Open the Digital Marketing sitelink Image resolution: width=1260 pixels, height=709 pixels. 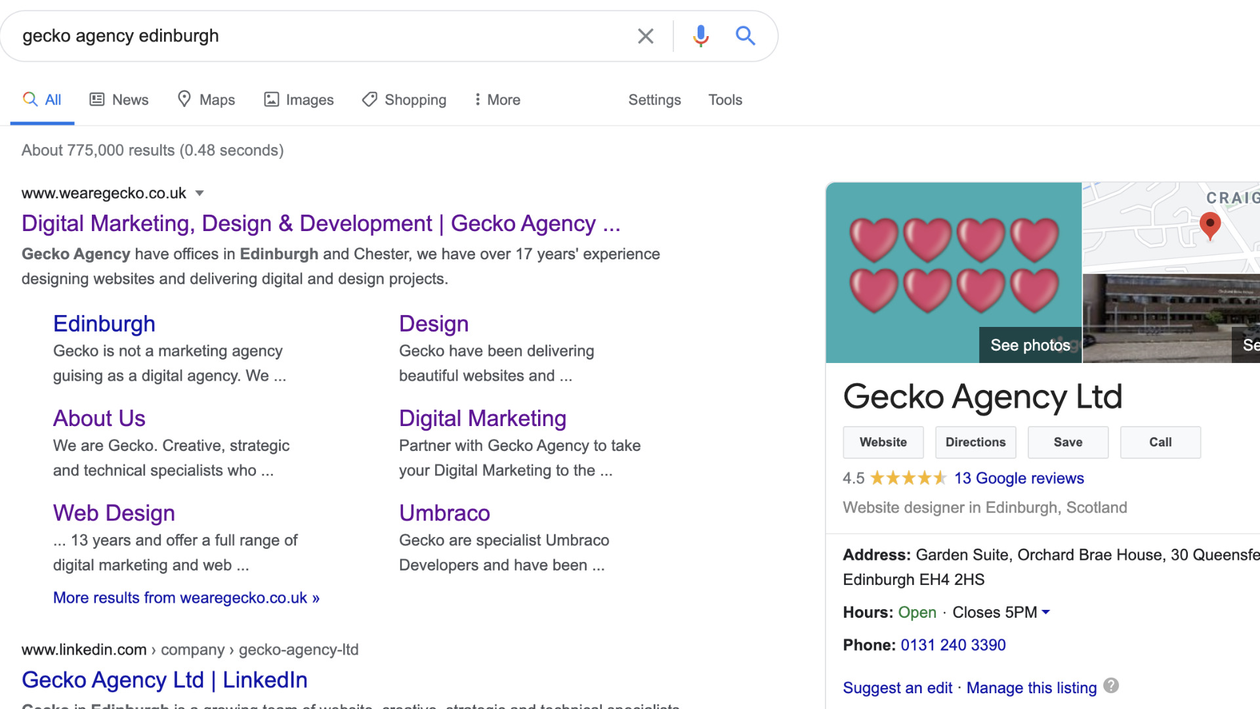coord(482,418)
